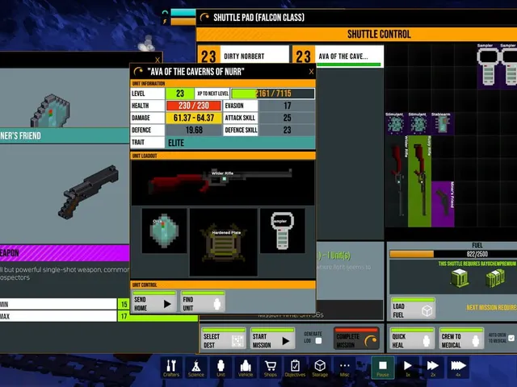Pause the game
Viewport: 517px width, 387px height.
(382, 368)
